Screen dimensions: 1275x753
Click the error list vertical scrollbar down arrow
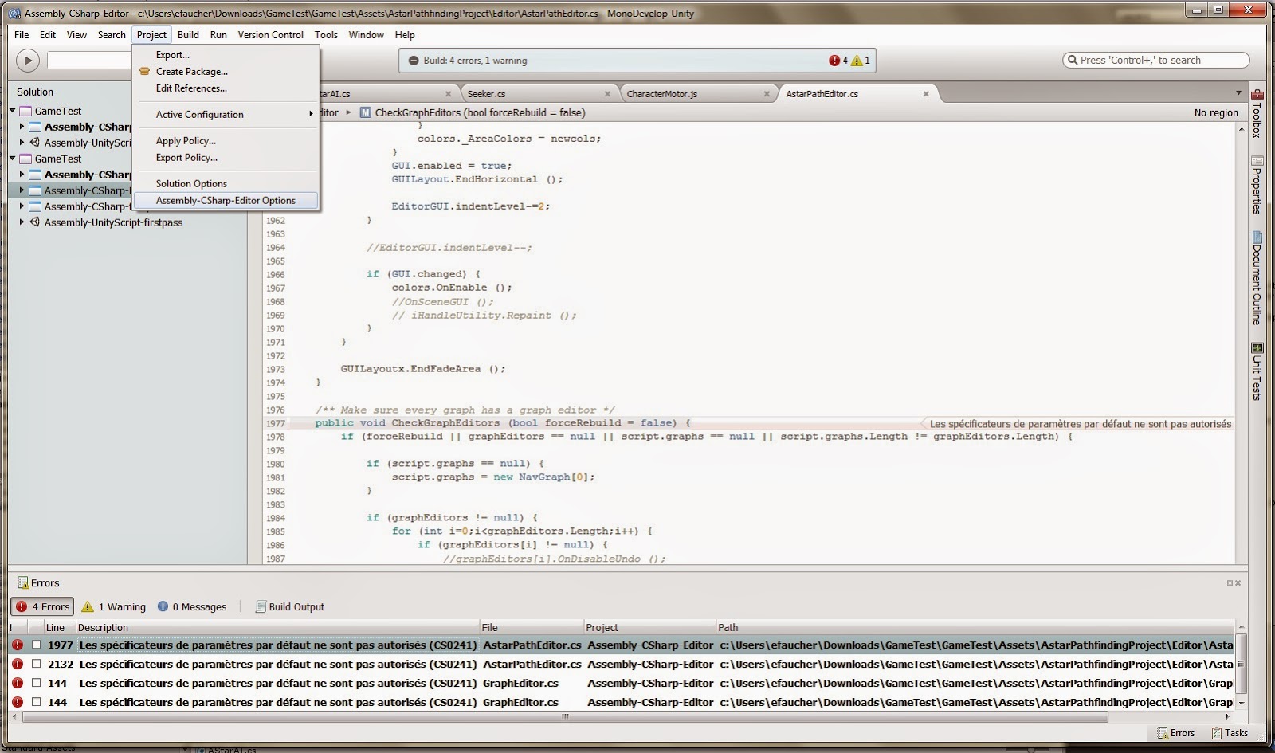pyautogui.click(x=1241, y=704)
